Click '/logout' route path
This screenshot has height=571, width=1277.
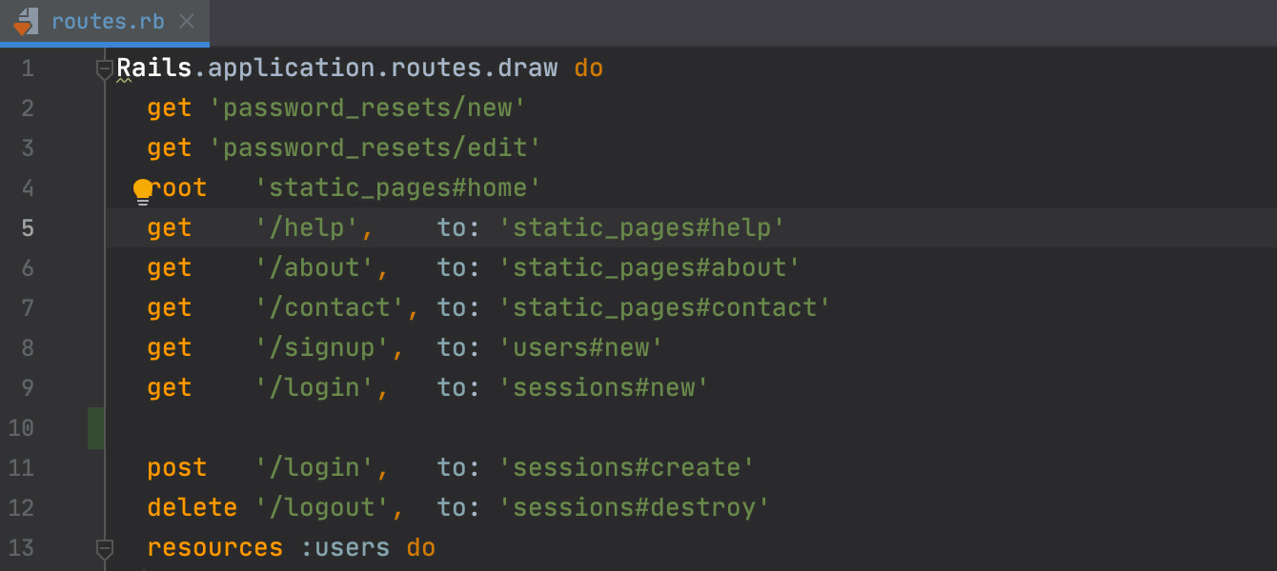coord(322,508)
